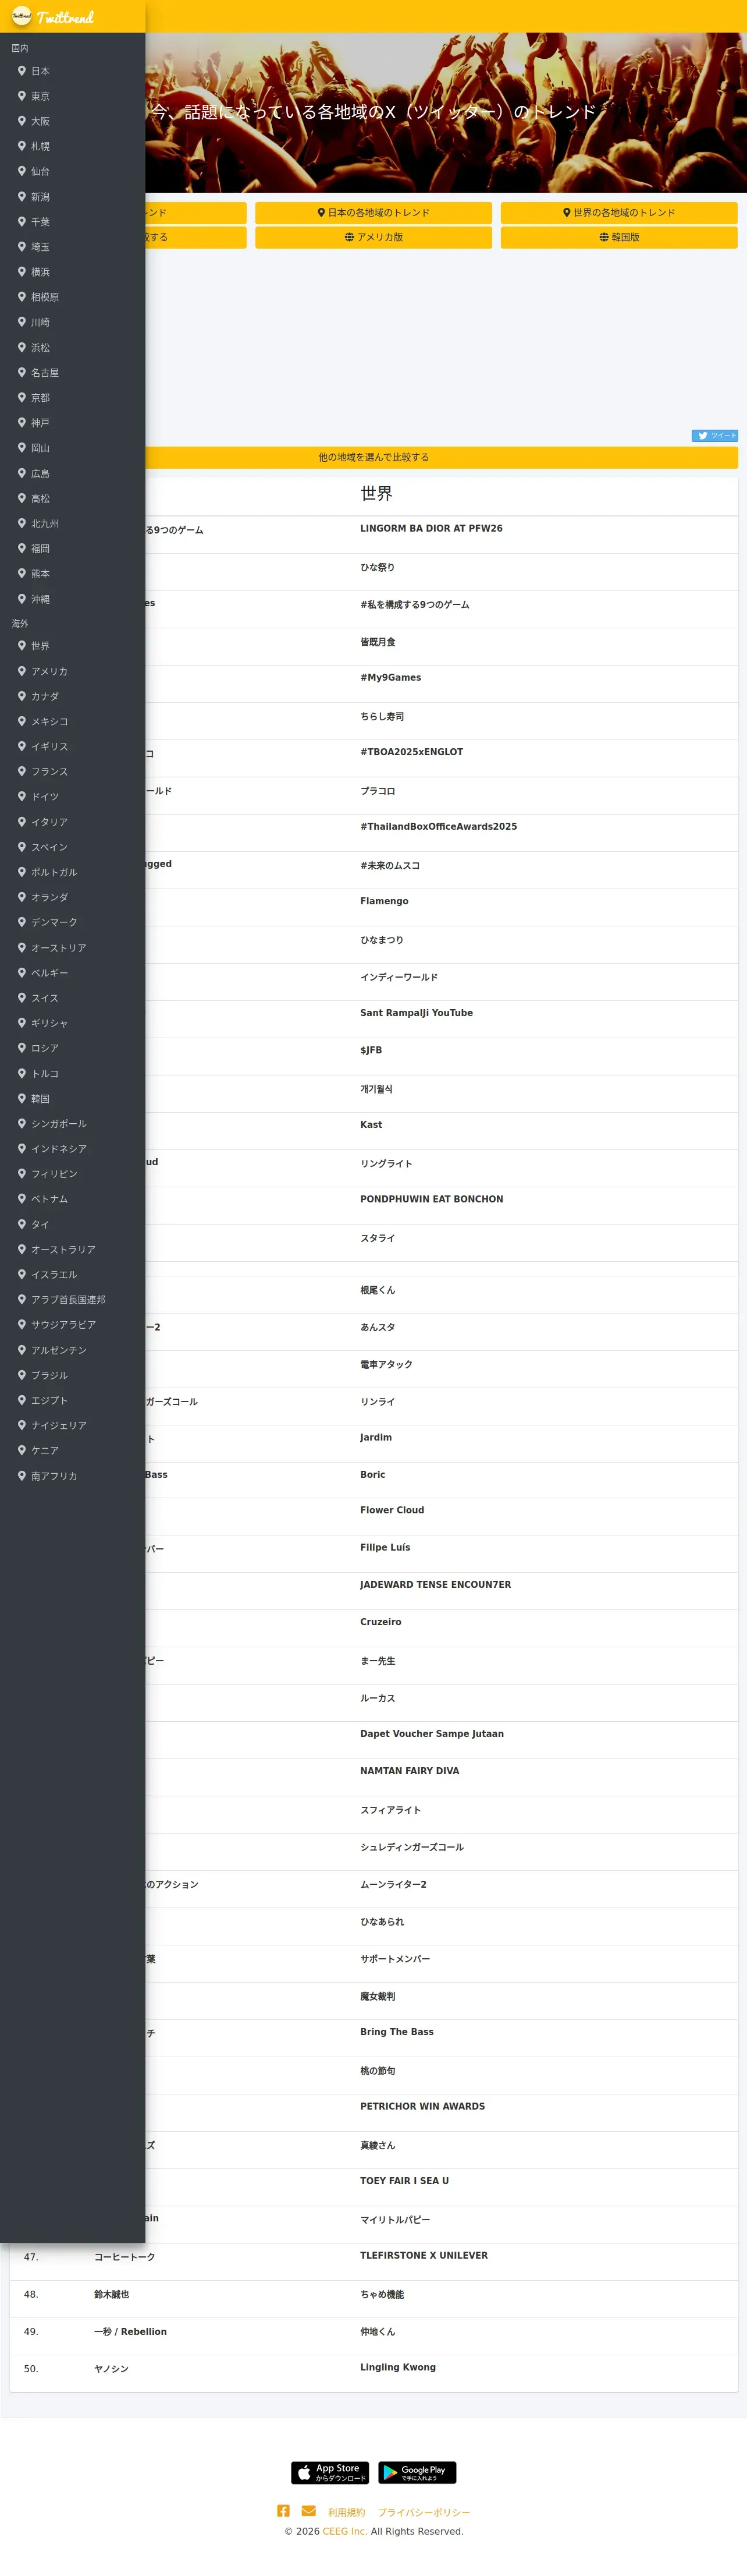
Task: Open trend PONDPHUWIN EAT BONCHON
Action: [x=432, y=1199]
